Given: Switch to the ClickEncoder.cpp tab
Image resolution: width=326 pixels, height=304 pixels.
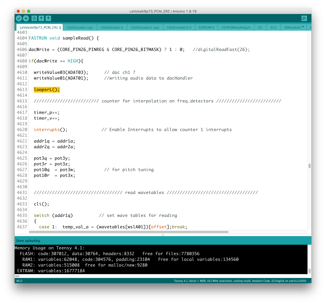Looking at the screenshot, I should point(80,27).
